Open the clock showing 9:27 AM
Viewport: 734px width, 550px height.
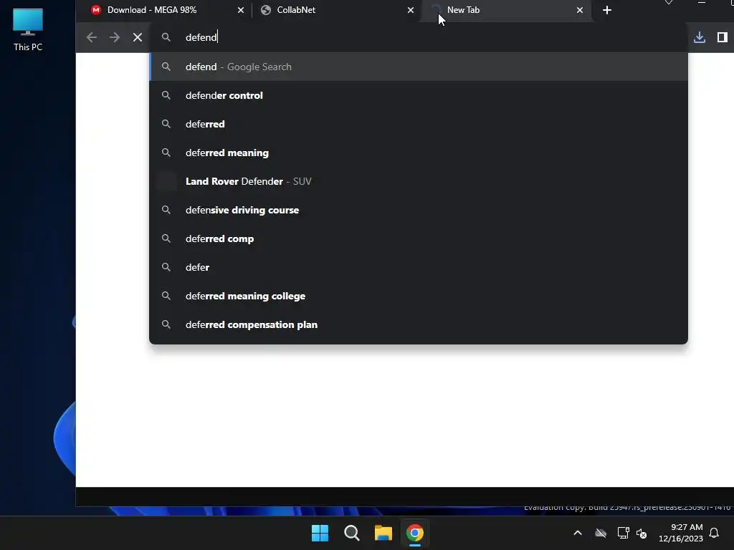pyautogui.click(x=681, y=533)
